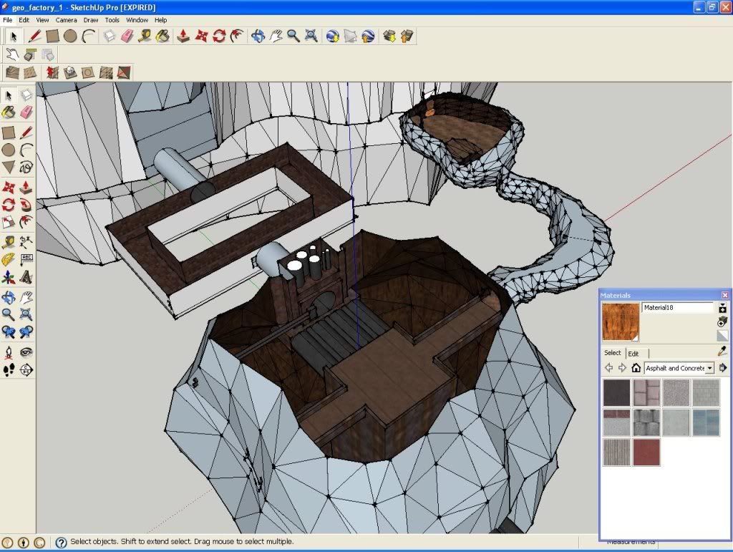Image resolution: width=733 pixels, height=552 pixels.
Task: Go back in materials browser
Action: point(608,368)
